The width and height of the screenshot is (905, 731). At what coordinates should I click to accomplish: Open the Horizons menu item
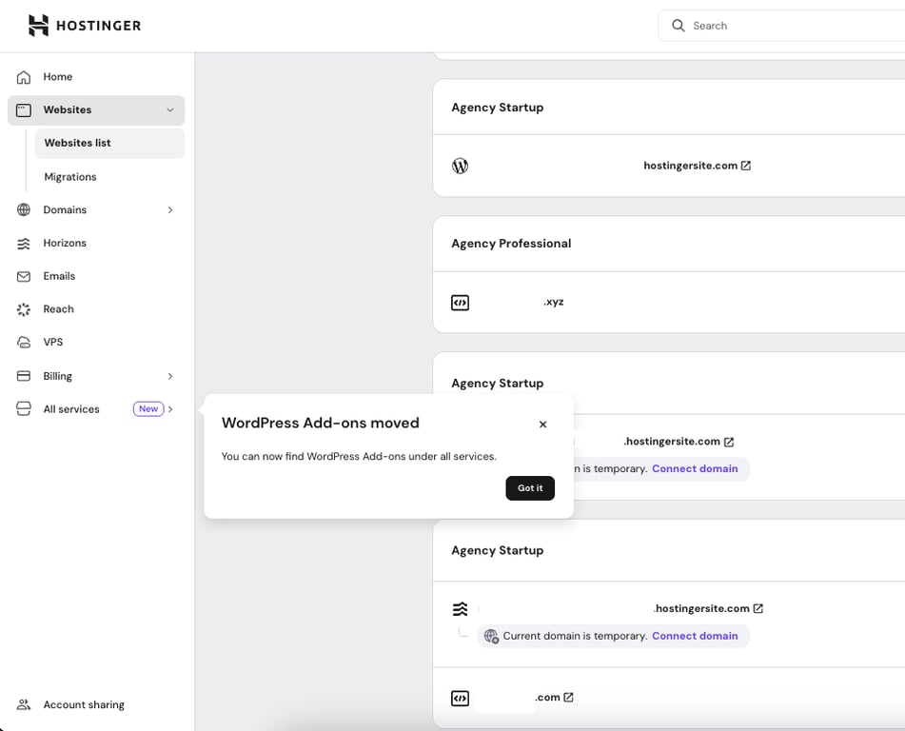pyautogui.click(x=96, y=243)
